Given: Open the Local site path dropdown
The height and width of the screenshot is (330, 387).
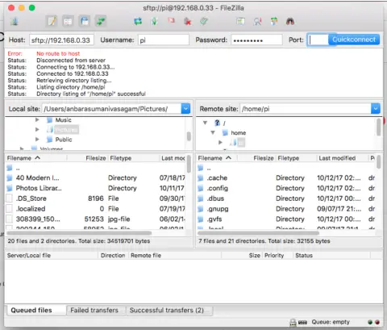Looking at the screenshot, I should coord(185,109).
